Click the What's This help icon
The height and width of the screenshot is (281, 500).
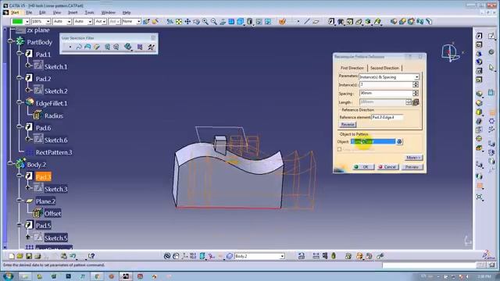[x=91, y=256]
